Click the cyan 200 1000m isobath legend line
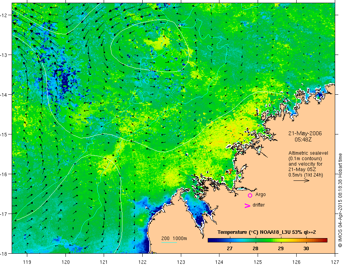The image size is (343, 265). 169,242
